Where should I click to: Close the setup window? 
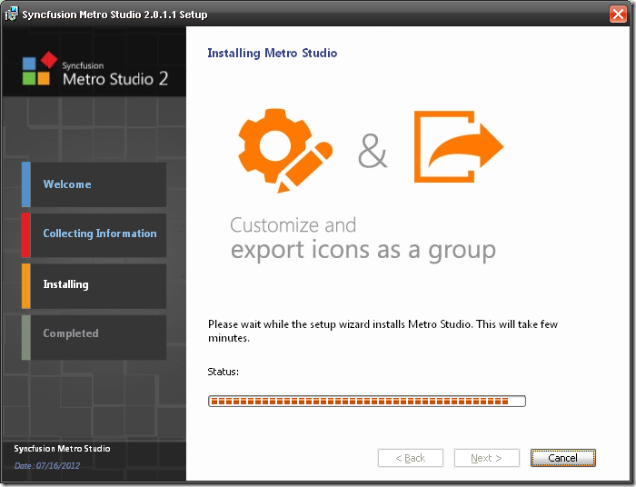click(x=618, y=15)
